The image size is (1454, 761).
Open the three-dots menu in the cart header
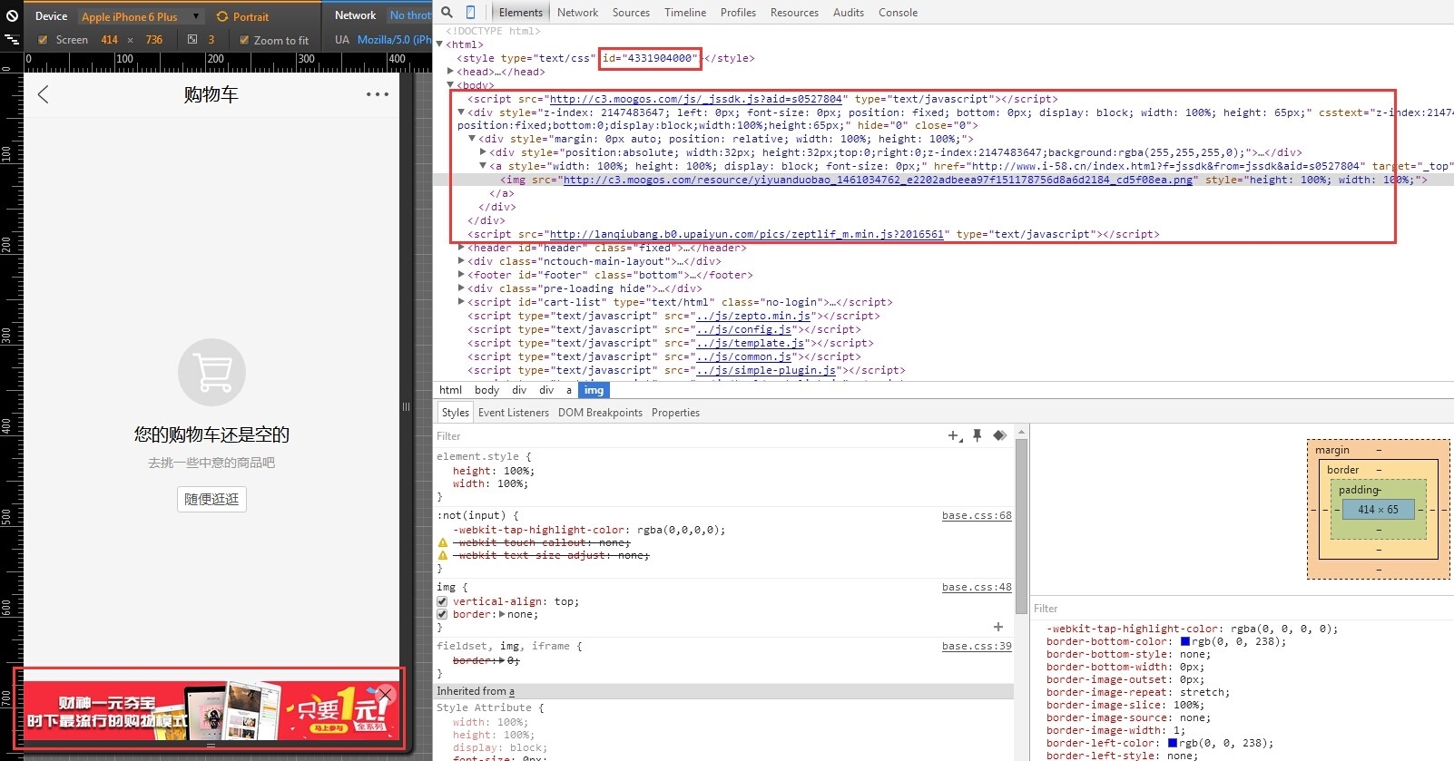(x=378, y=94)
